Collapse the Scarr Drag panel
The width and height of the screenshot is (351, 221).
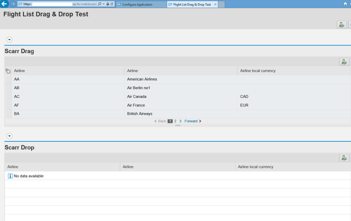(x=9, y=39)
